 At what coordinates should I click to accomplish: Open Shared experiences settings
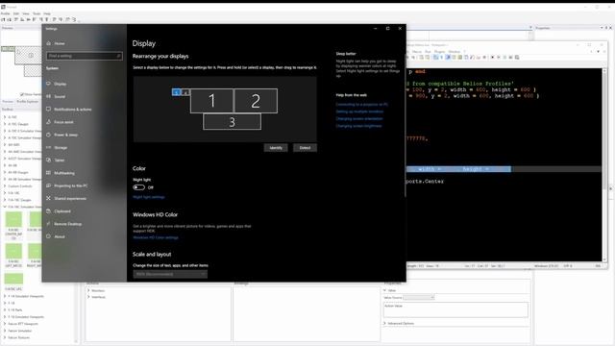(70, 199)
